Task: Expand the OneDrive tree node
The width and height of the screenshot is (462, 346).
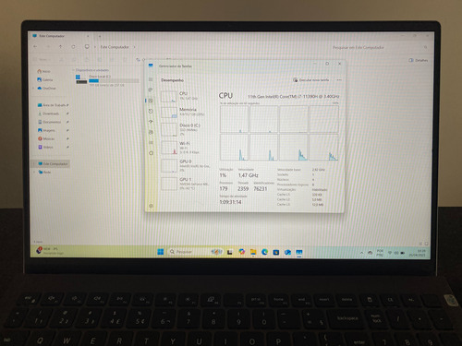Action: 33,89
